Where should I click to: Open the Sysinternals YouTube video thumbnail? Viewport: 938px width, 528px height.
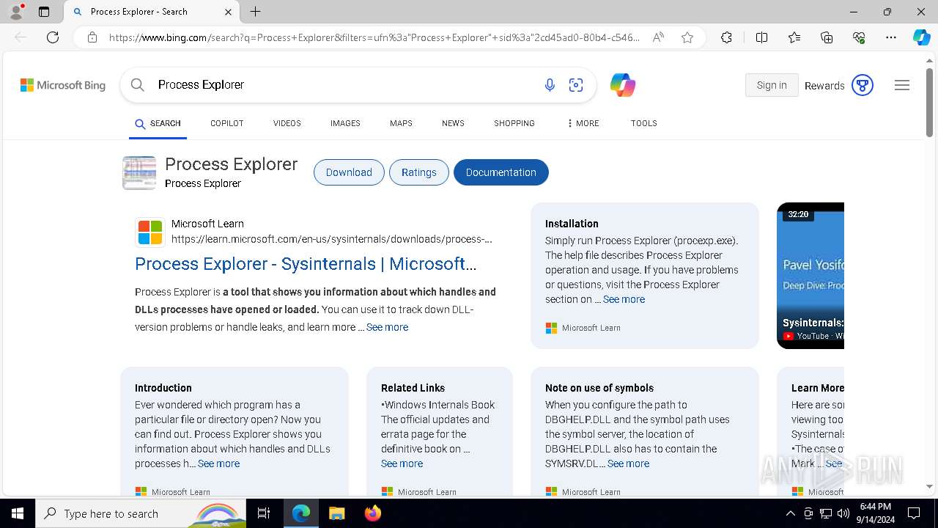[x=810, y=276]
